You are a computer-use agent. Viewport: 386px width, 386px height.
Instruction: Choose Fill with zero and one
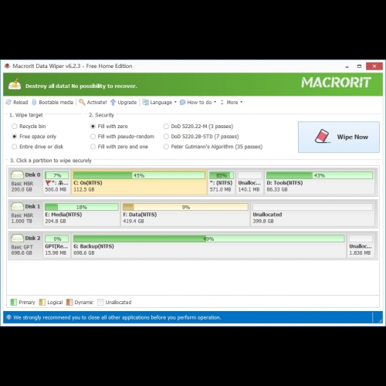[x=119, y=147]
